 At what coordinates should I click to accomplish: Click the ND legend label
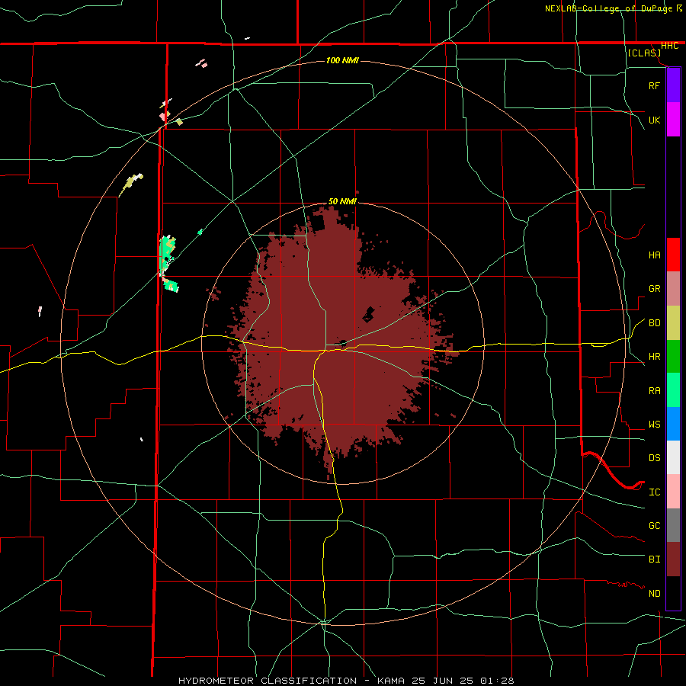[654, 594]
